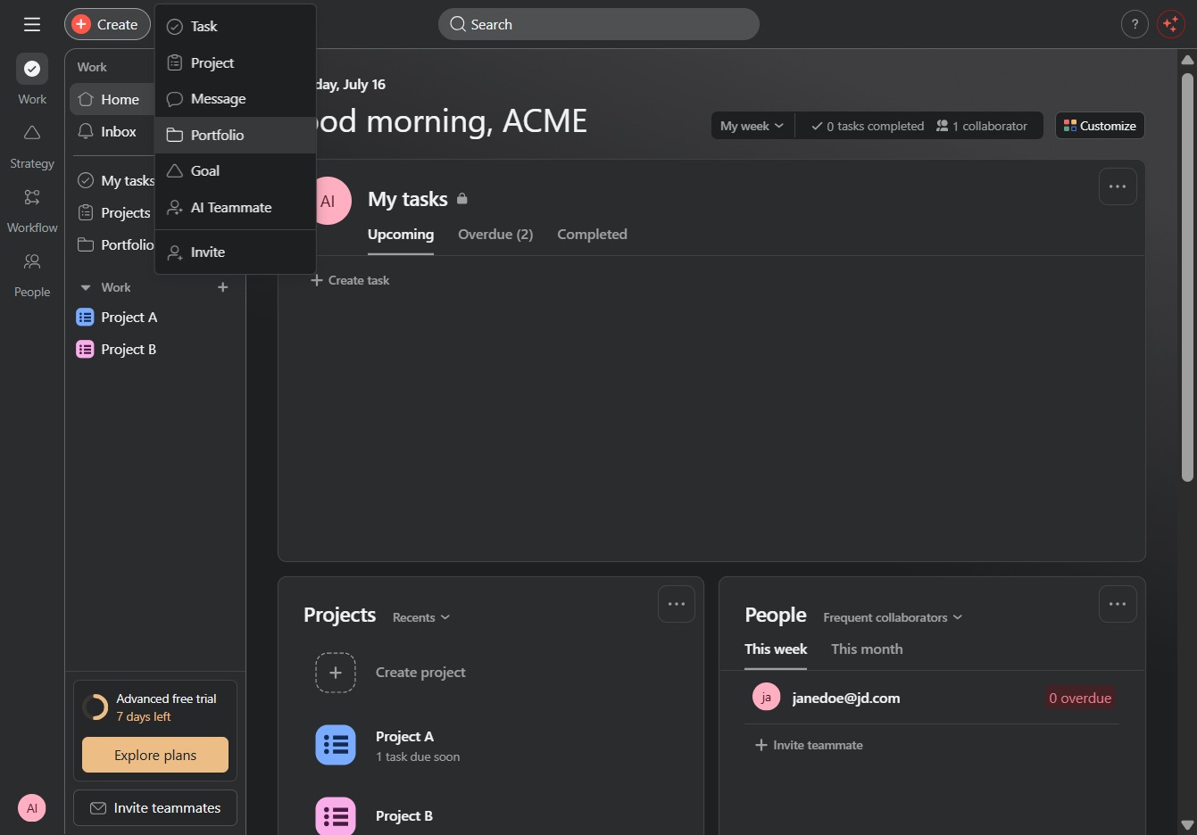Click the 0 overdue badge

[1080, 698]
